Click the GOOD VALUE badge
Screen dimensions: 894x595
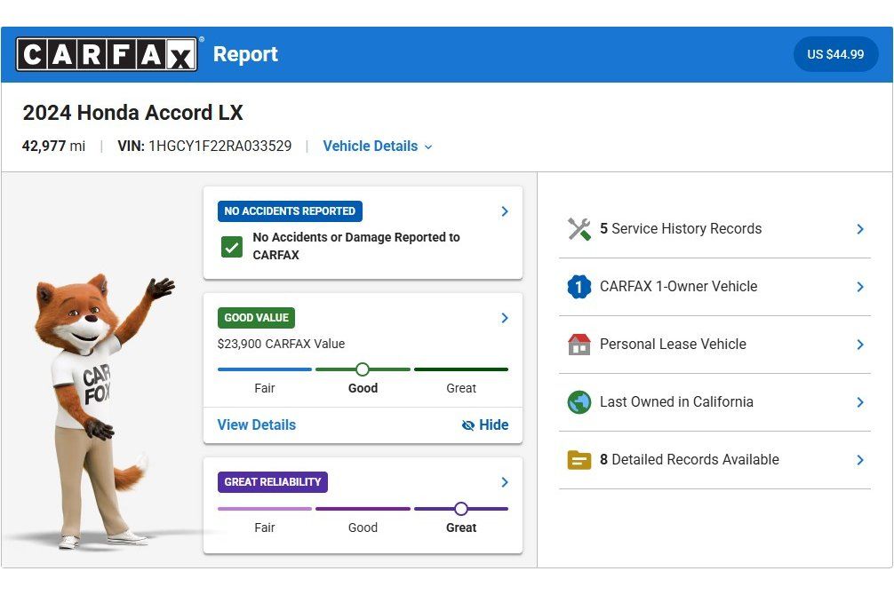click(256, 318)
